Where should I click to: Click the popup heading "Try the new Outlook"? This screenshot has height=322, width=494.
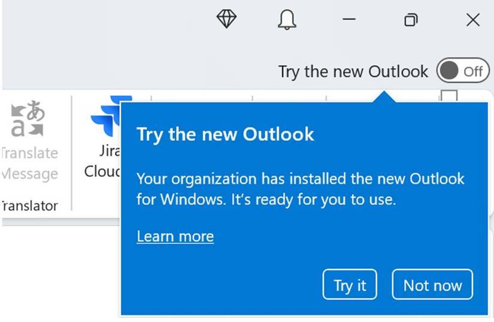pos(225,134)
